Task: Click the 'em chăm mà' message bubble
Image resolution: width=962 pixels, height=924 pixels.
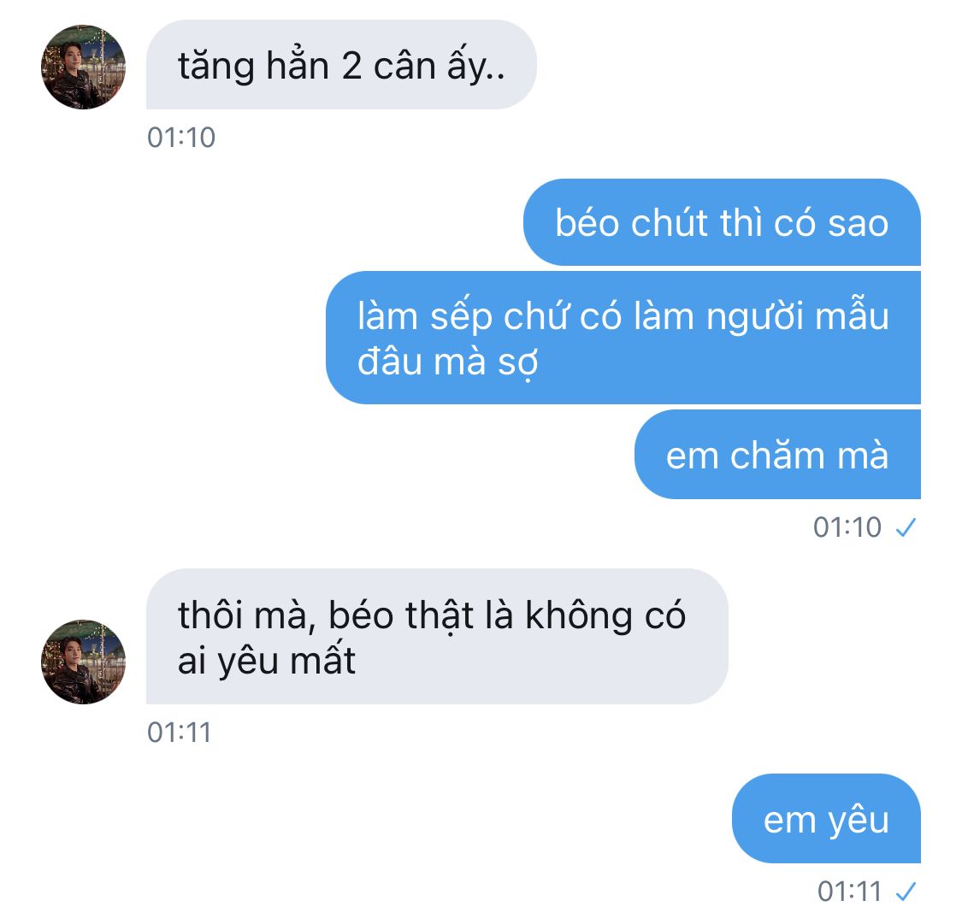Action: tap(777, 455)
